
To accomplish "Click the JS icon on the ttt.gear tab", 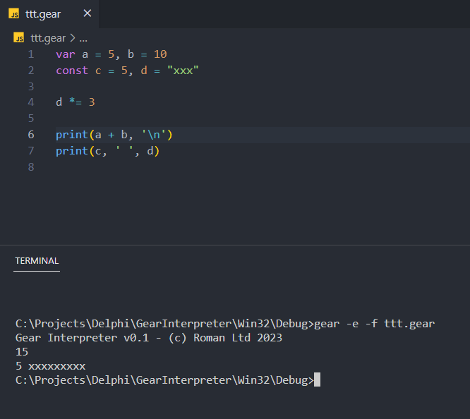I will click(x=14, y=13).
